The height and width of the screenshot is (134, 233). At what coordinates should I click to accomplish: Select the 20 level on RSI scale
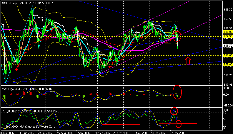tap(225, 126)
